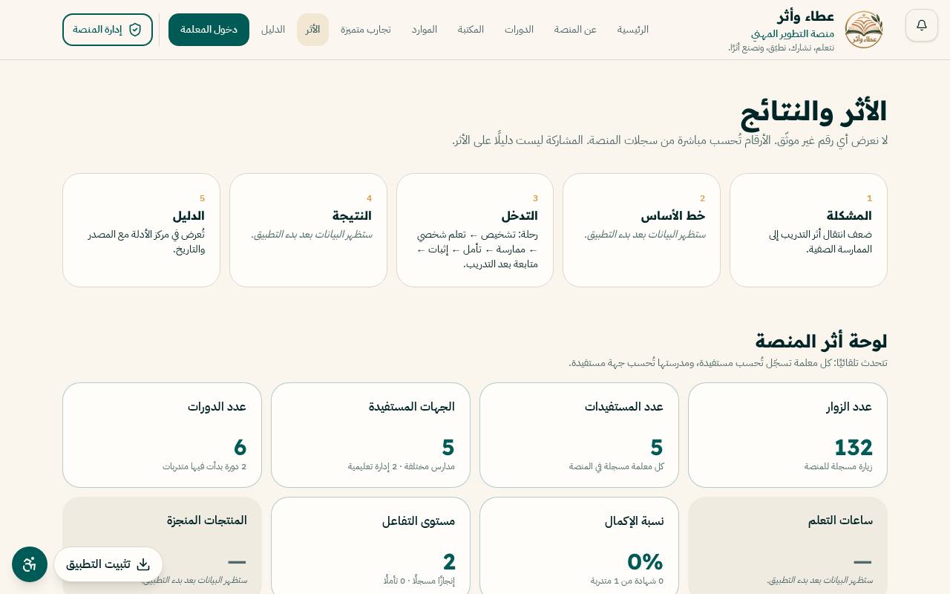Image resolution: width=950 pixels, height=594 pixels.
Task: Click the مستوى التفاعل stat card
Action: pos(370,546)
